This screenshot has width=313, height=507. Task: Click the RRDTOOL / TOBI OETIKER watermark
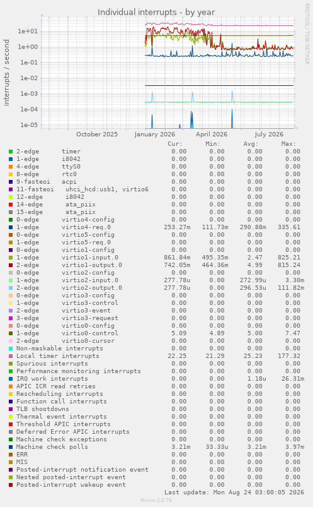pyautogui.click(x=307, y=34)
